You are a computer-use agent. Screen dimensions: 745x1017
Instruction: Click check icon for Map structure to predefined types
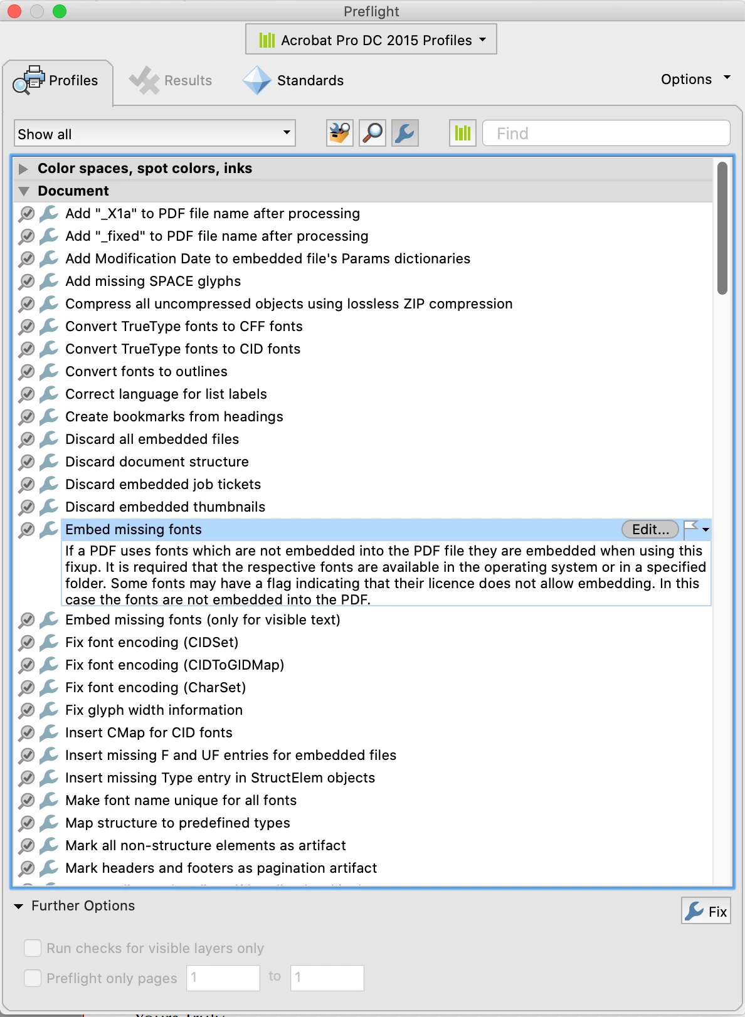(x=26, y=823)
